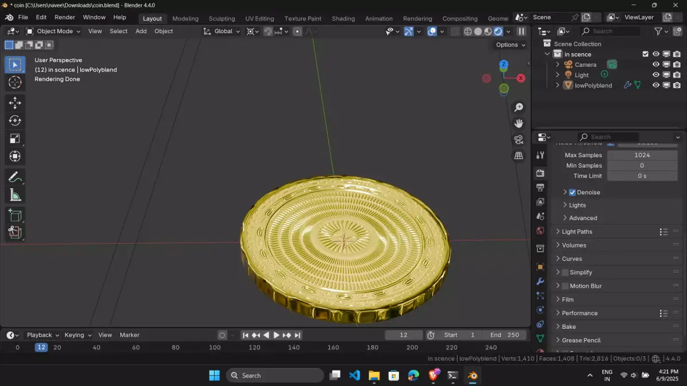Choose the Annotate tool
Screen dimensions: 687x386
[15, 177]
